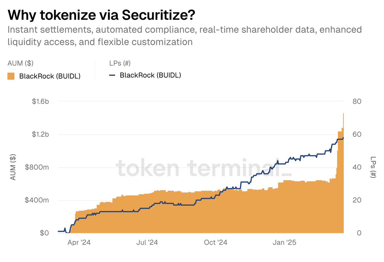Click the rotated 'AUM ($)' left axis title
The image size is (384, 262).
click(13, 167)
